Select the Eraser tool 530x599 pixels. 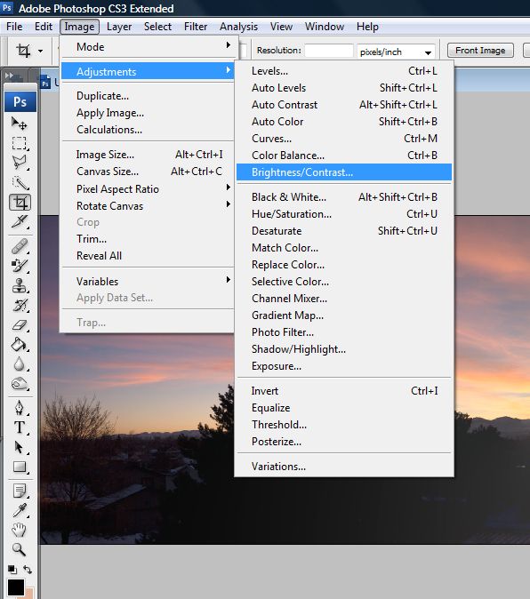[x=19, y=325]
